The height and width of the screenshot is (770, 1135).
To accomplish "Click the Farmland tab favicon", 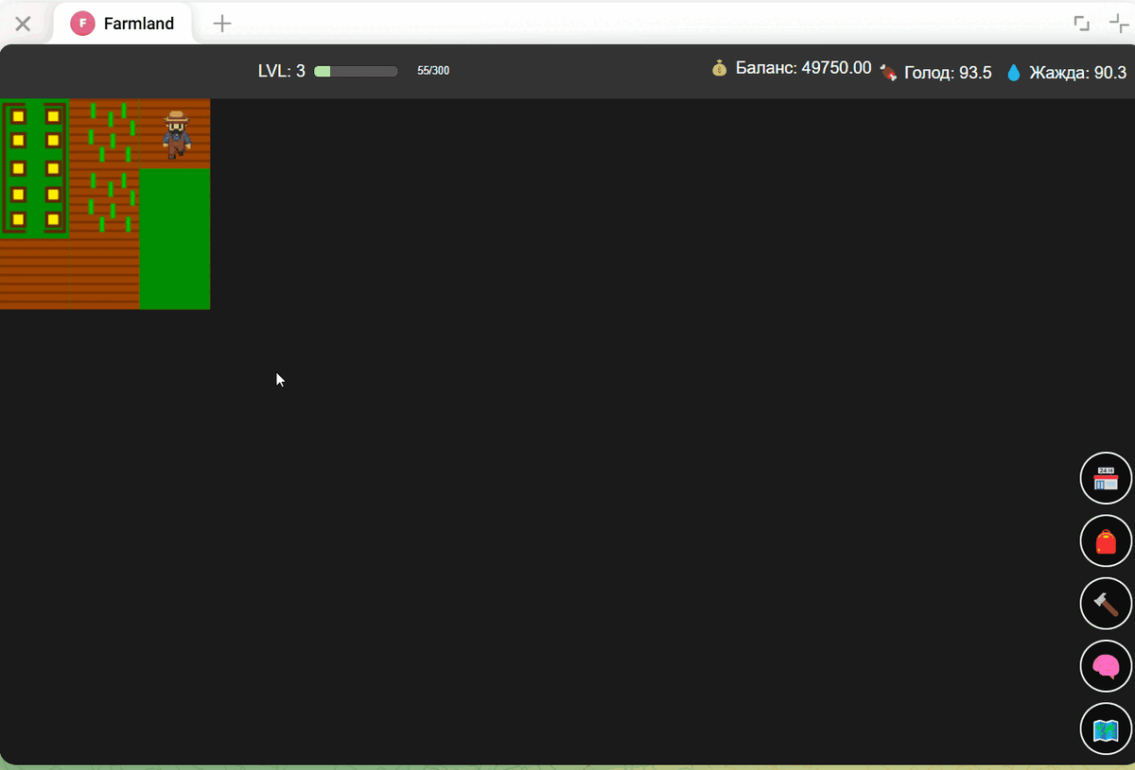I will point(82,24).
